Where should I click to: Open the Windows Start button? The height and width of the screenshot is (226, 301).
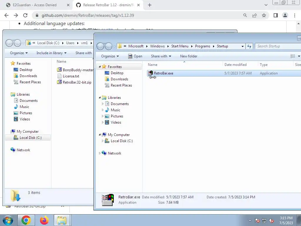tap(8, 220)
